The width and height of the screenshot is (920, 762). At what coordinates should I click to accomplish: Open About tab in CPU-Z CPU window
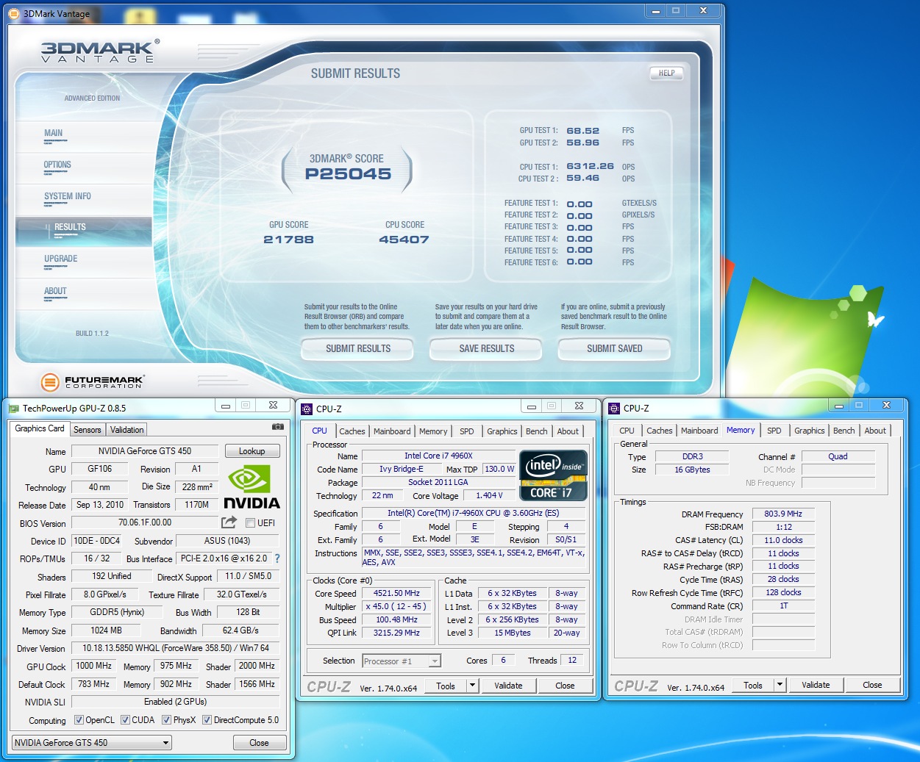tap(568, 431)
